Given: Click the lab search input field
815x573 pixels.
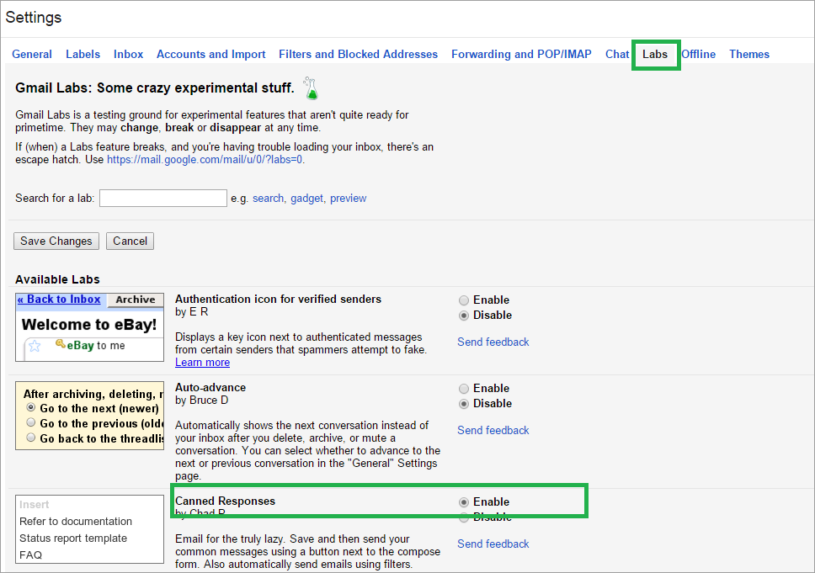Looking at the screenshot, I should coord(162,198).
